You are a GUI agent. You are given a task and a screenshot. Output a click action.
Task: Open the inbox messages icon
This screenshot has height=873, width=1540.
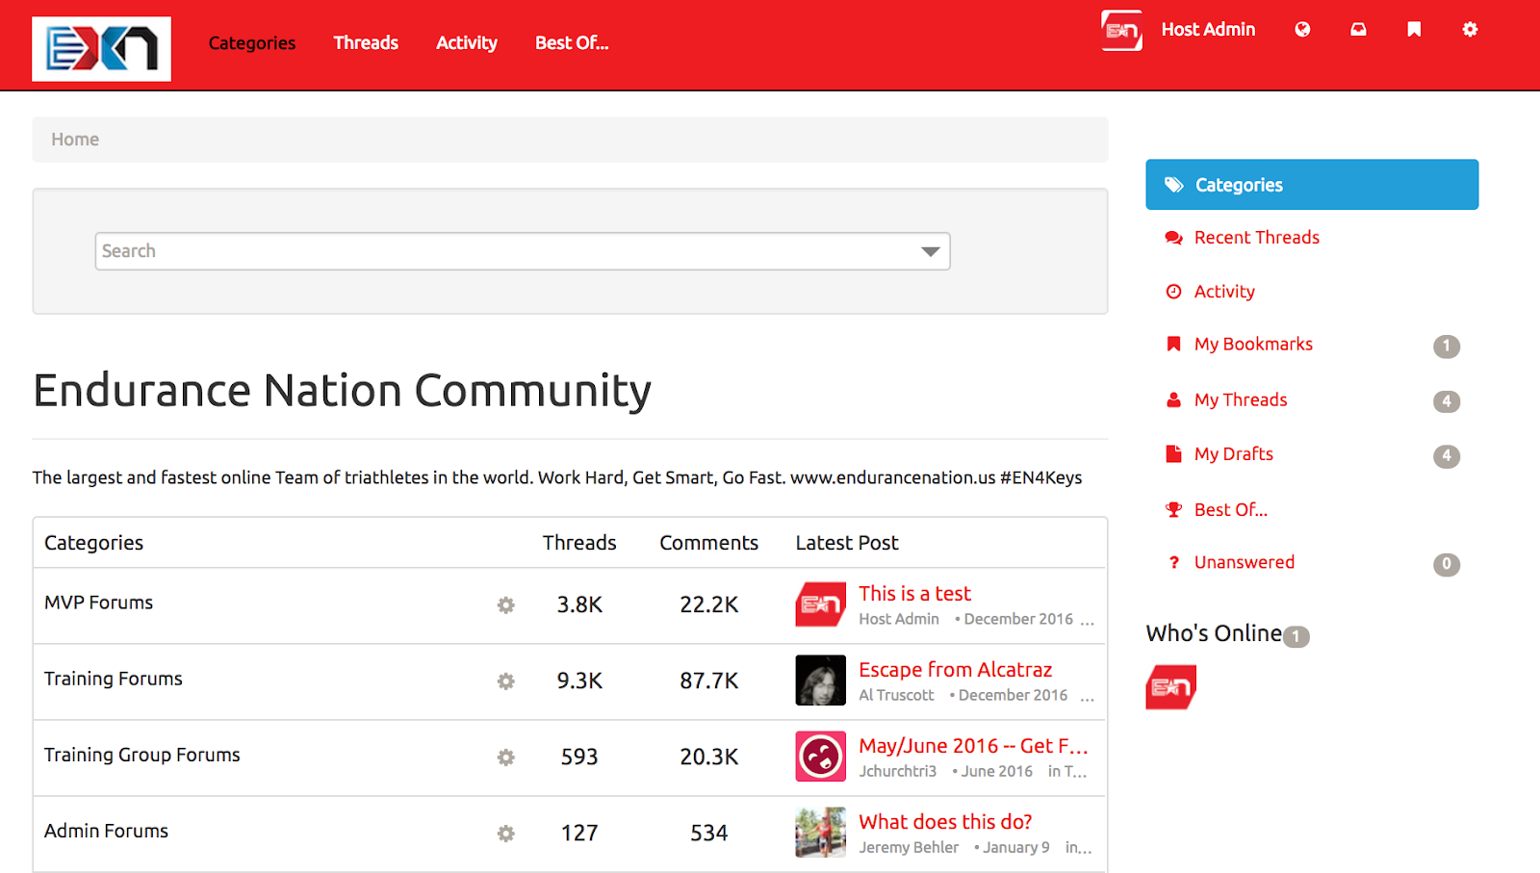click(1358, 30)
